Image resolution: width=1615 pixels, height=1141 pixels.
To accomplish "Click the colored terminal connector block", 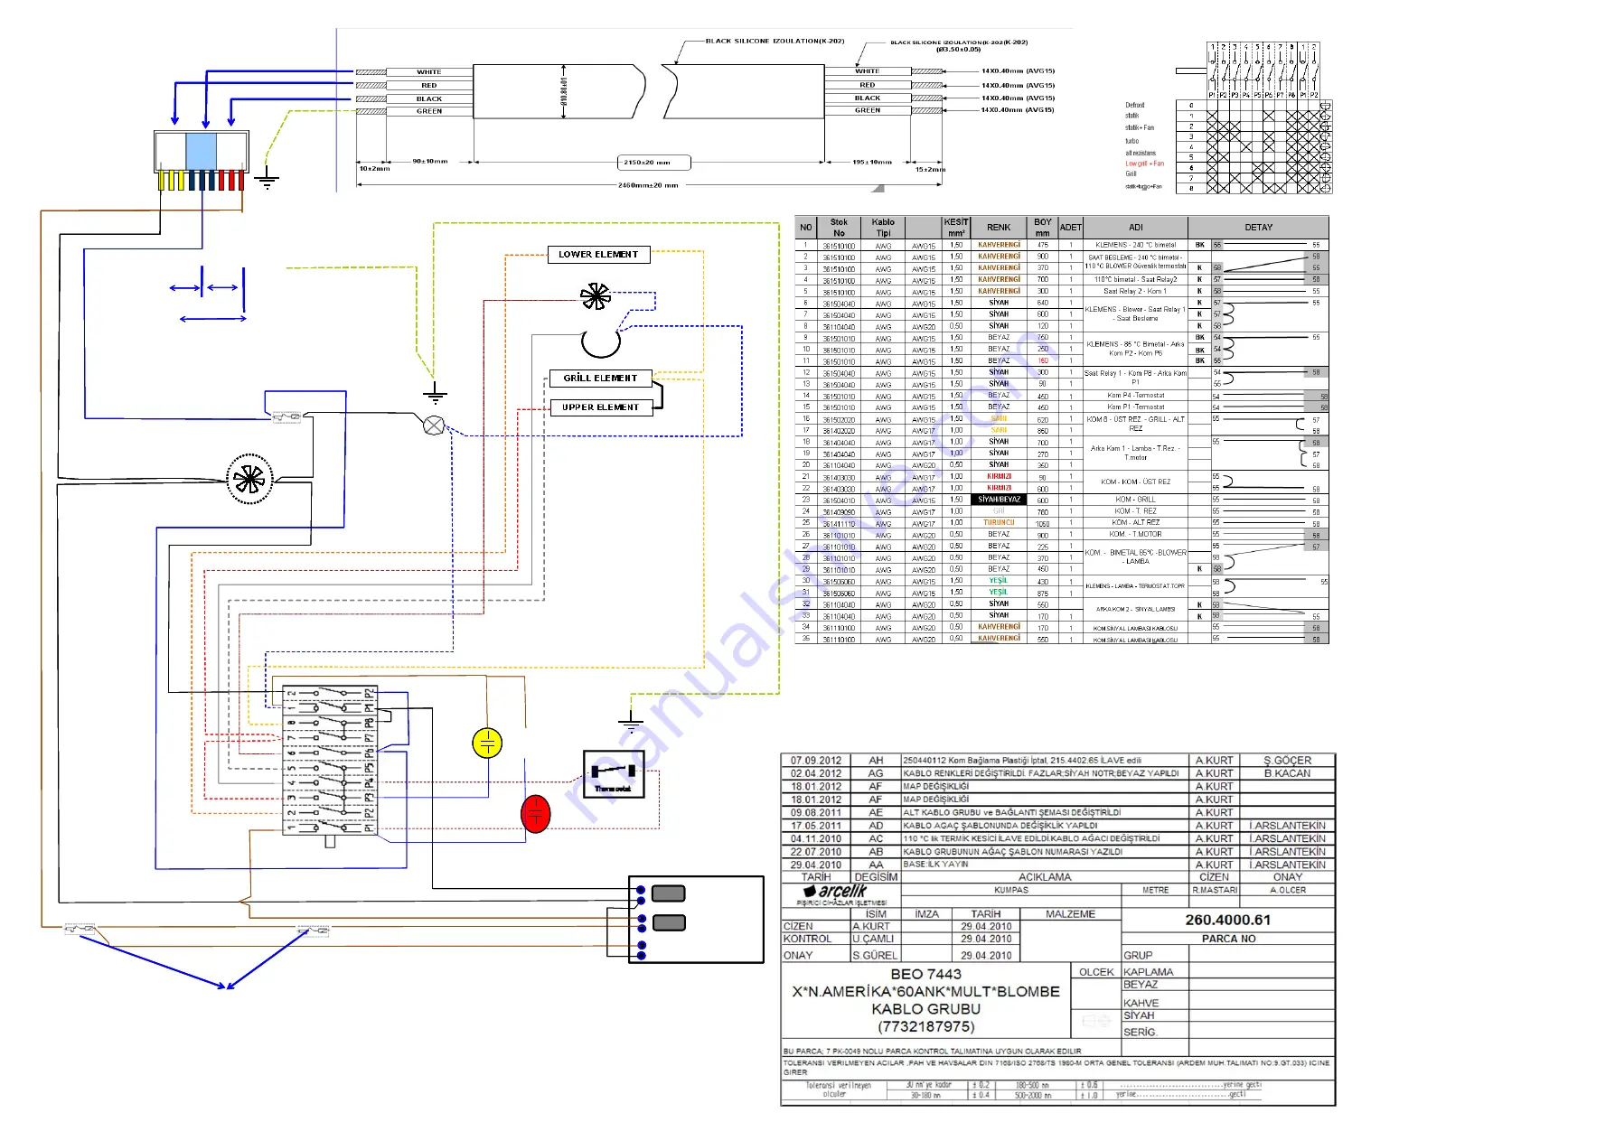I will click(x=201, y=161).
